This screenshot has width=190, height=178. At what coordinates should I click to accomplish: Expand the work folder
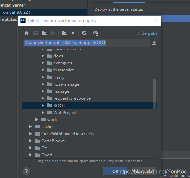pyautogui.click(x=37, y=120)
